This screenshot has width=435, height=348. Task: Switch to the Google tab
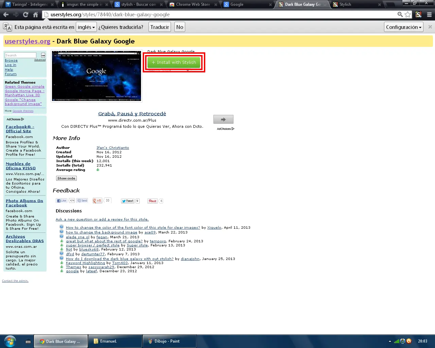click(x=247, y=4)
